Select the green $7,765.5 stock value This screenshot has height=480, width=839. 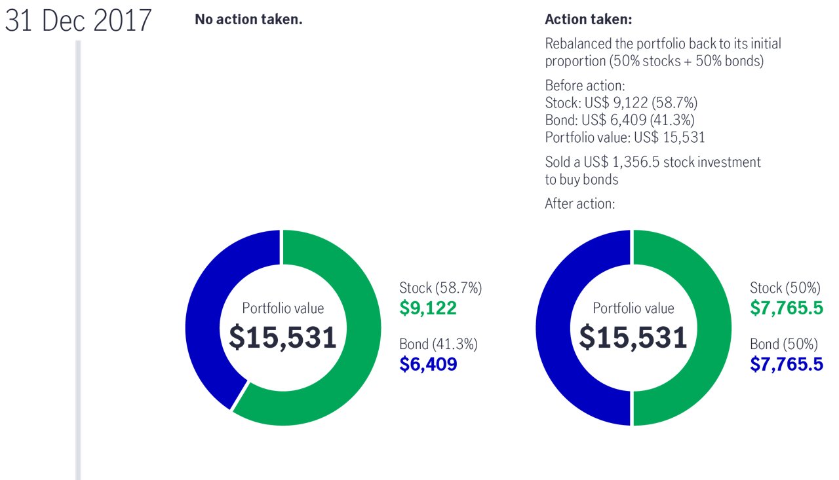pyautogui.click(x=786, y=308)
